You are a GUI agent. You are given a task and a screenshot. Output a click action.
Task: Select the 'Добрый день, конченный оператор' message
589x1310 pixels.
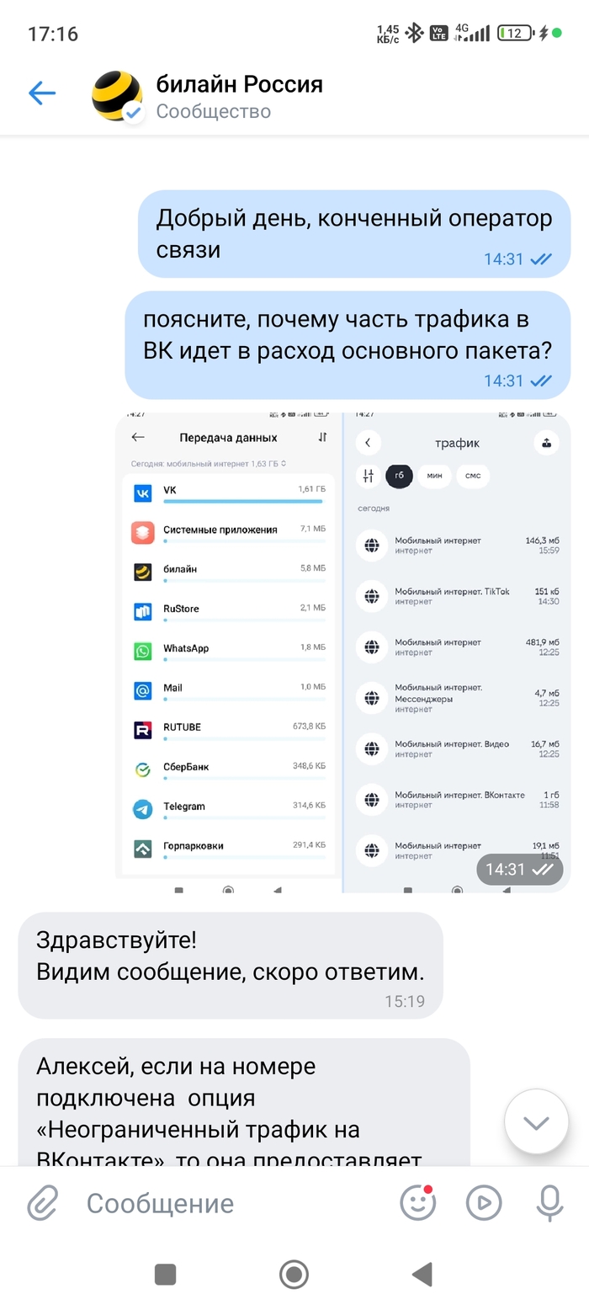354,234
